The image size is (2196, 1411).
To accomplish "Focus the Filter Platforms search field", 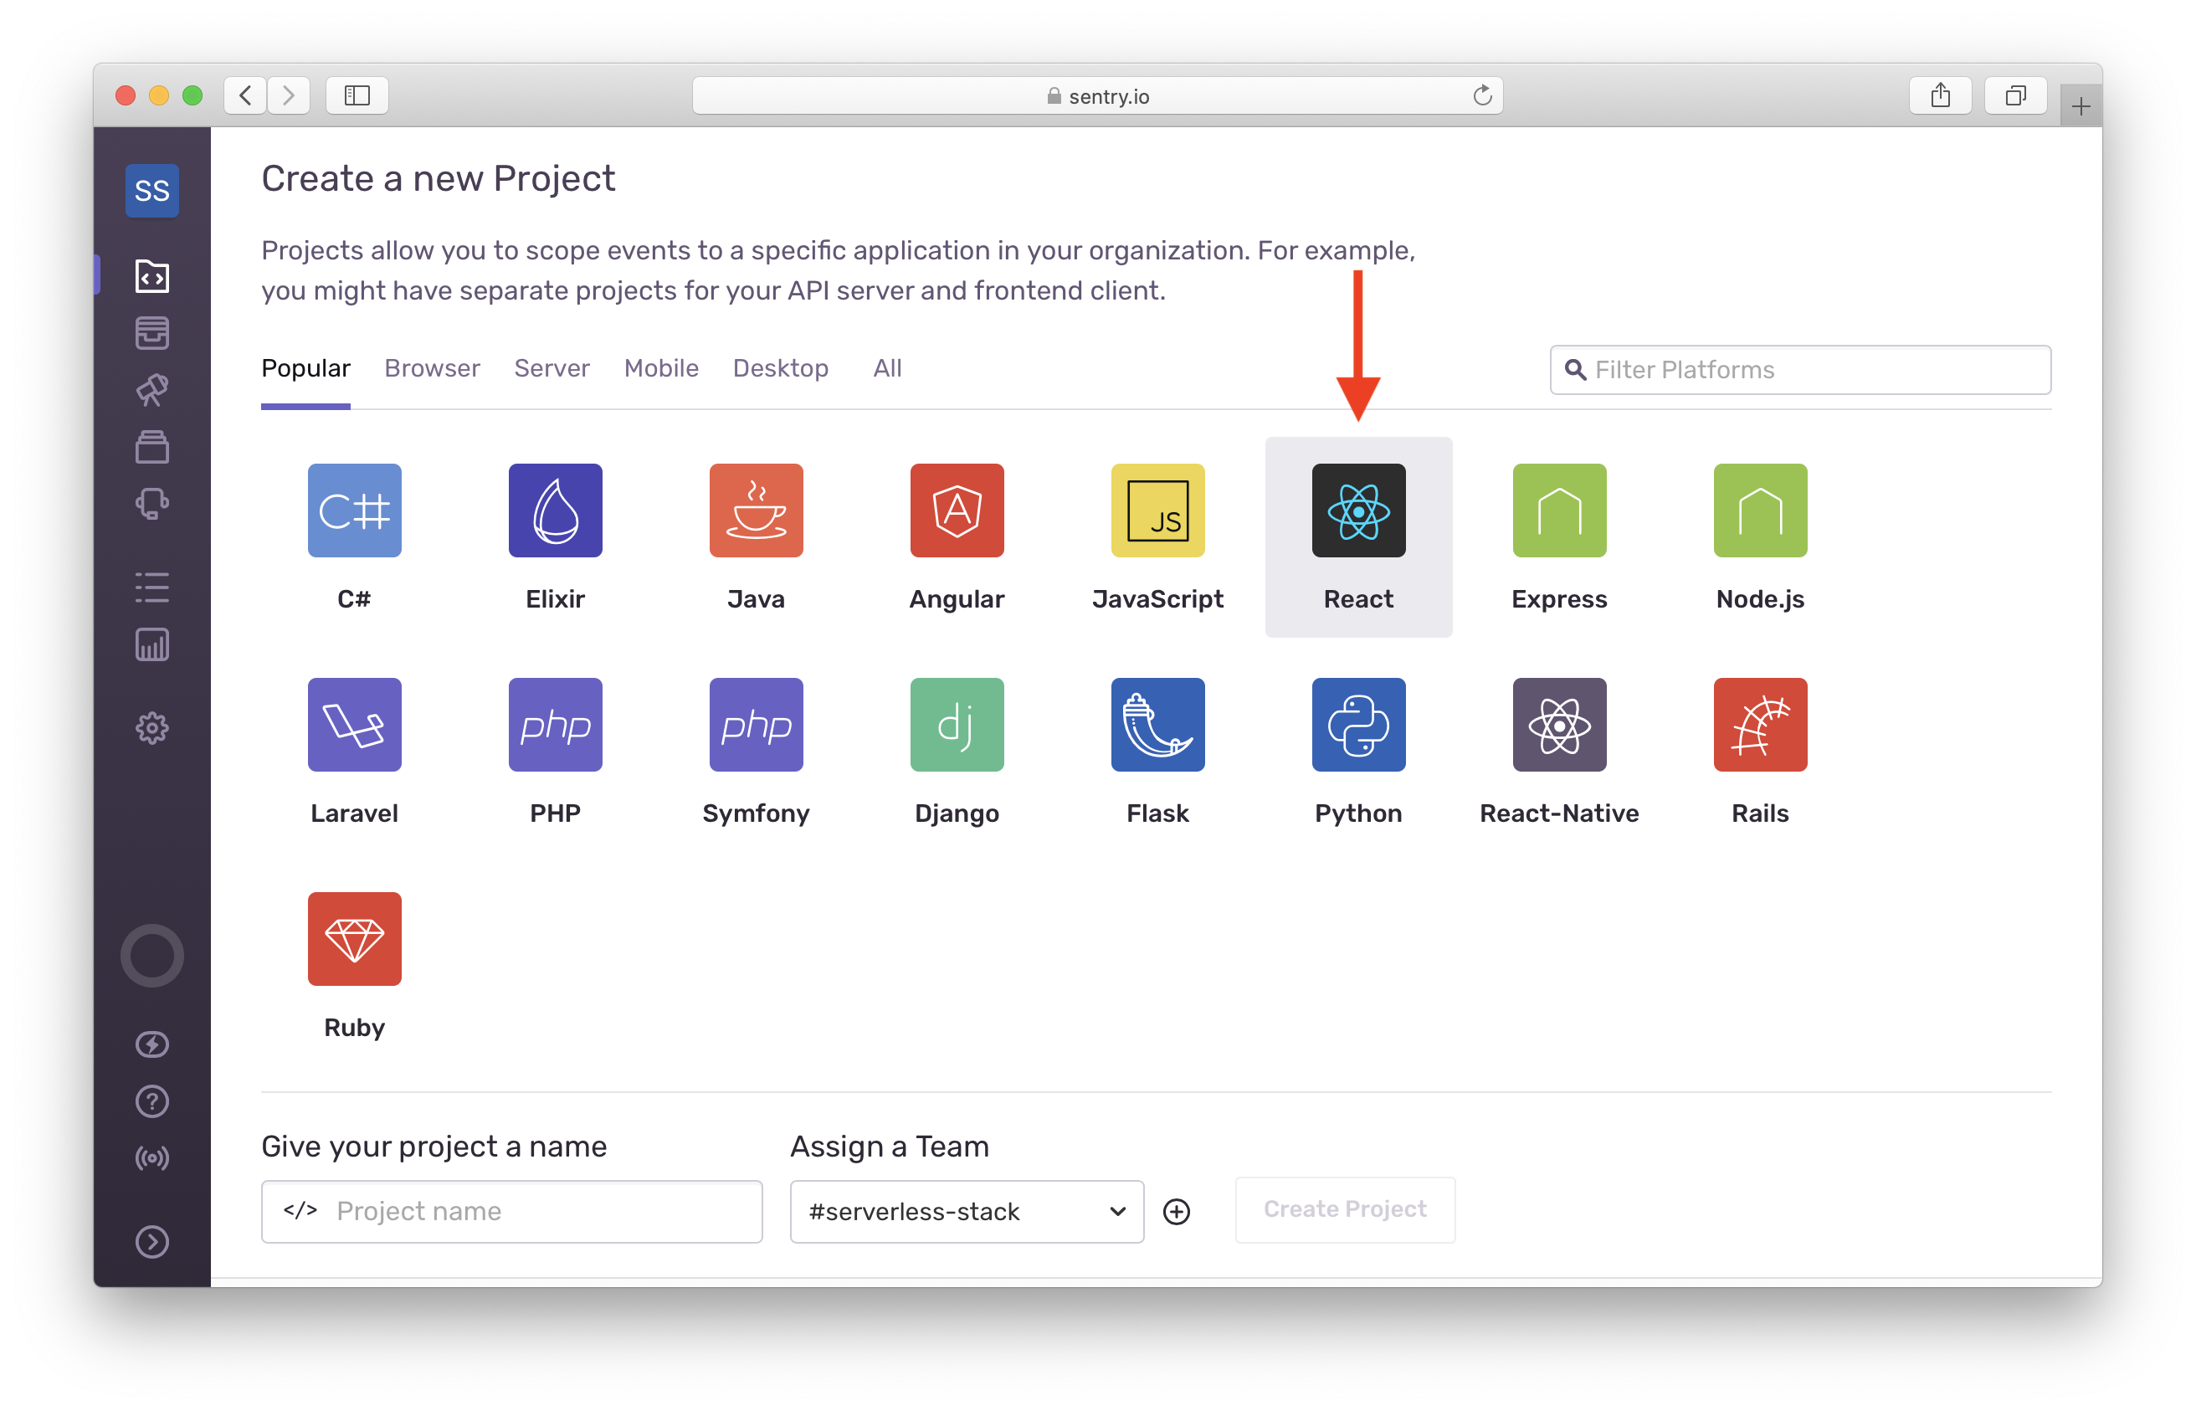I will pyautogui.click(x=1800, y=370).
